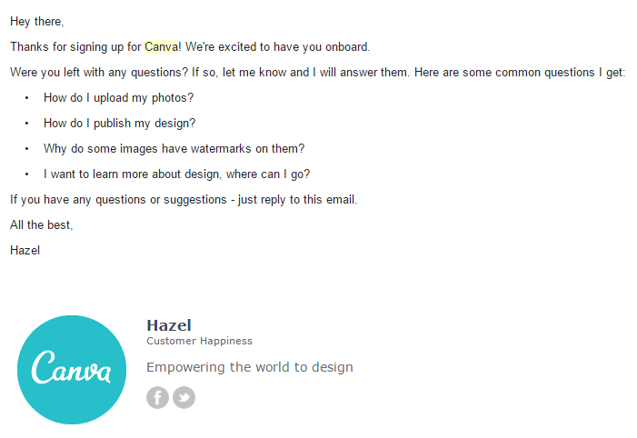Click 'just reply to this email' sentence
This screenshot has height=438, width=637.
click(298, 200)
